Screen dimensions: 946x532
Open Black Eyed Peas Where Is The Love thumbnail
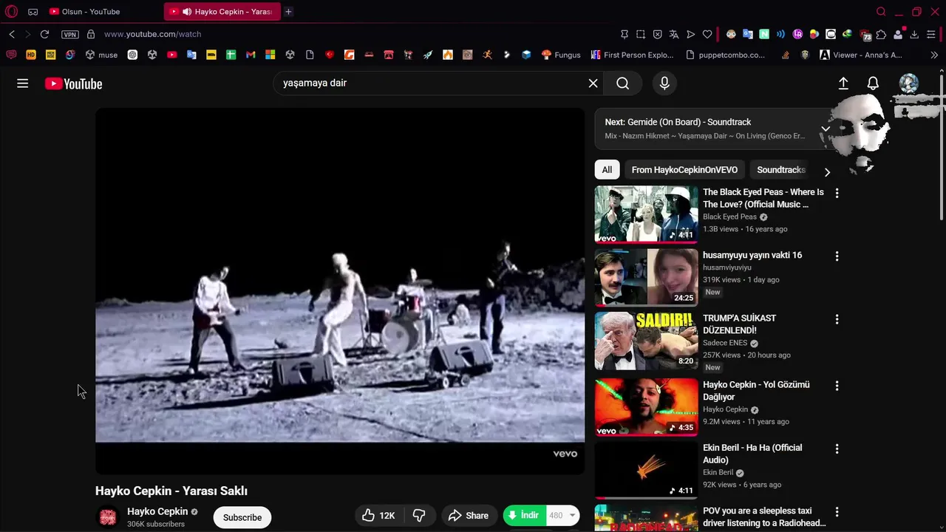(646, 214)
